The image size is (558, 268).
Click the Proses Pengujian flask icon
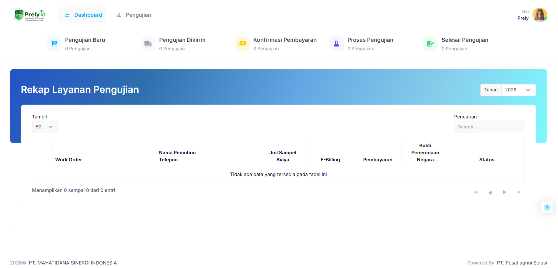[x=337, y=44]
